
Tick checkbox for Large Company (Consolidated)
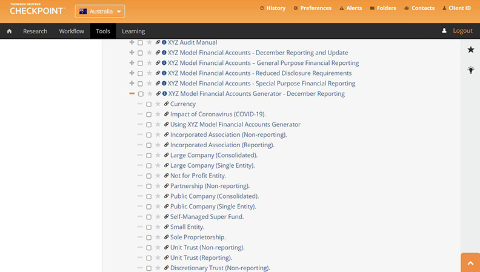pyautogui.click(x=149, y=155)
